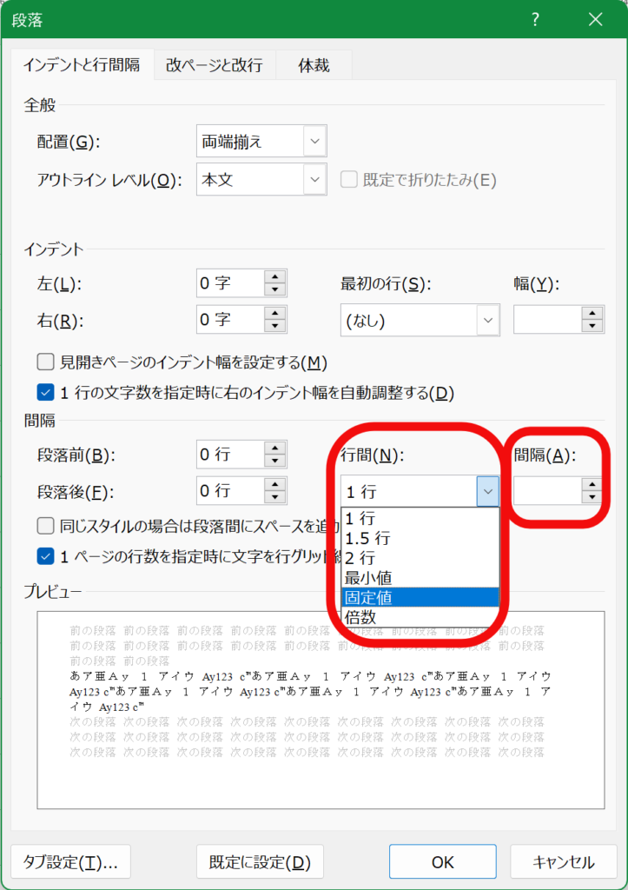The image size is (628, 890).
Task: Increase the 段落前 spacing with up arrow
Action: click(x=275, y=447)
